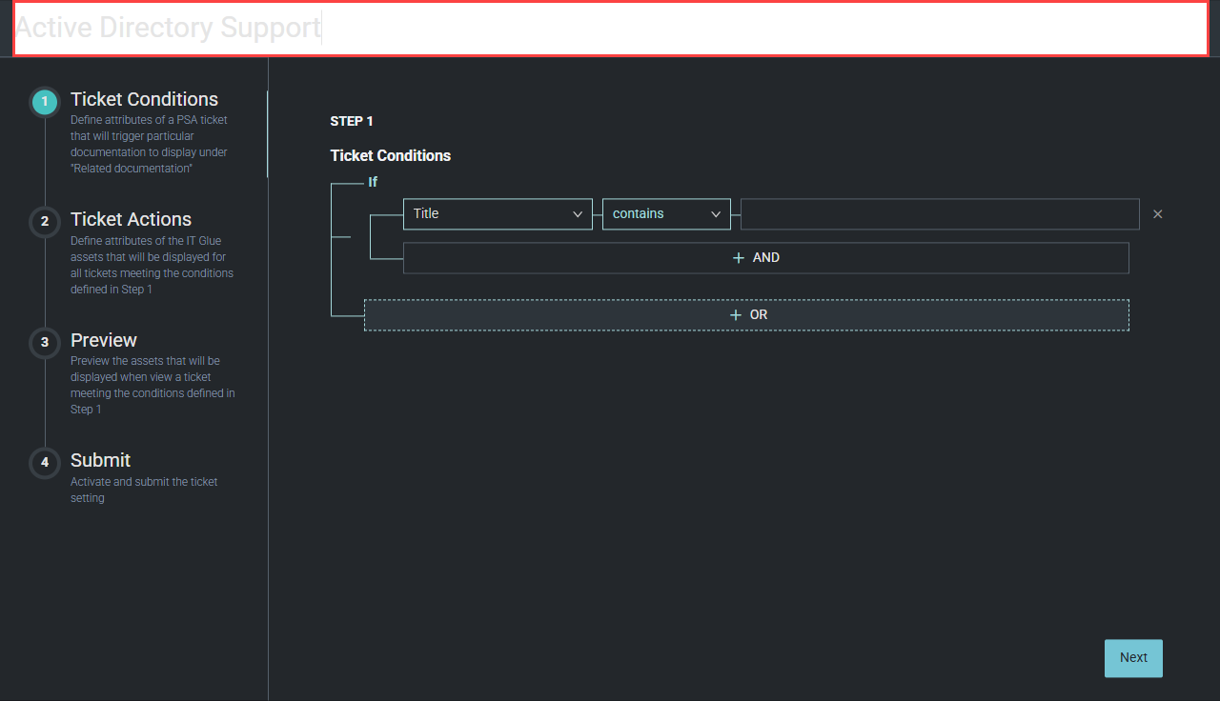Select the step 4 circle icon
The height and width of the screenshot is (701, 1220).
pos(45,462)
